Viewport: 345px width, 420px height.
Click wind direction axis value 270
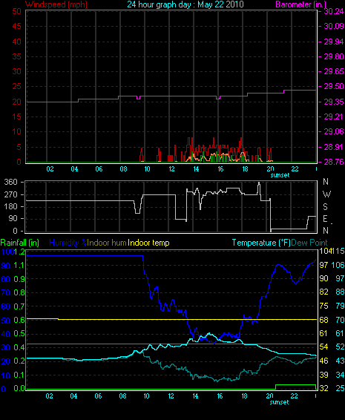[10, 194]
